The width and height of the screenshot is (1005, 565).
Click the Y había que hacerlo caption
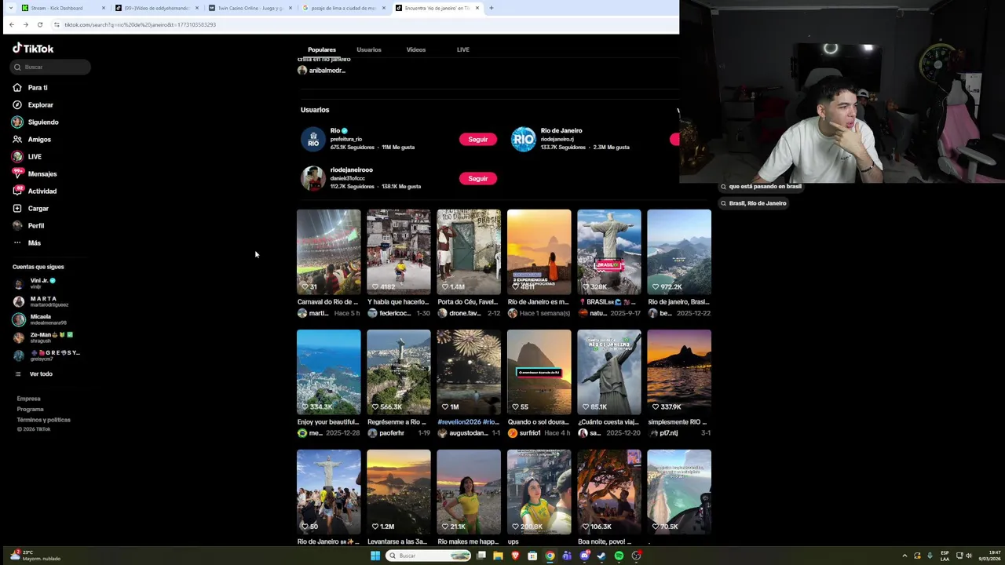[398, 301]
